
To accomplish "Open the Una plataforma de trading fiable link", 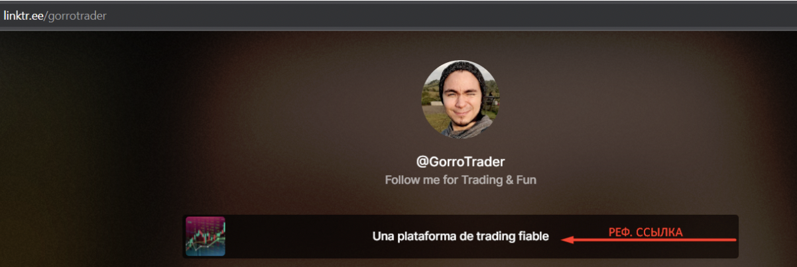I will tap(460, 236).
